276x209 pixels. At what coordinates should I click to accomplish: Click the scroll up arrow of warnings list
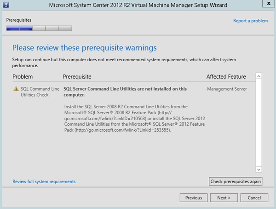pyautogui.click(x=259, y=76)
